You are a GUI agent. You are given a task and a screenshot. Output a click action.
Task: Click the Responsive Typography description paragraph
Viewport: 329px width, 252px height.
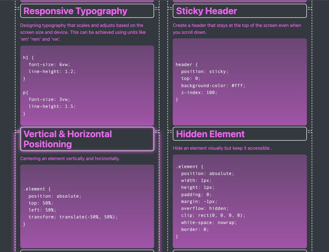pyautogui.click(x=83, y=32)
